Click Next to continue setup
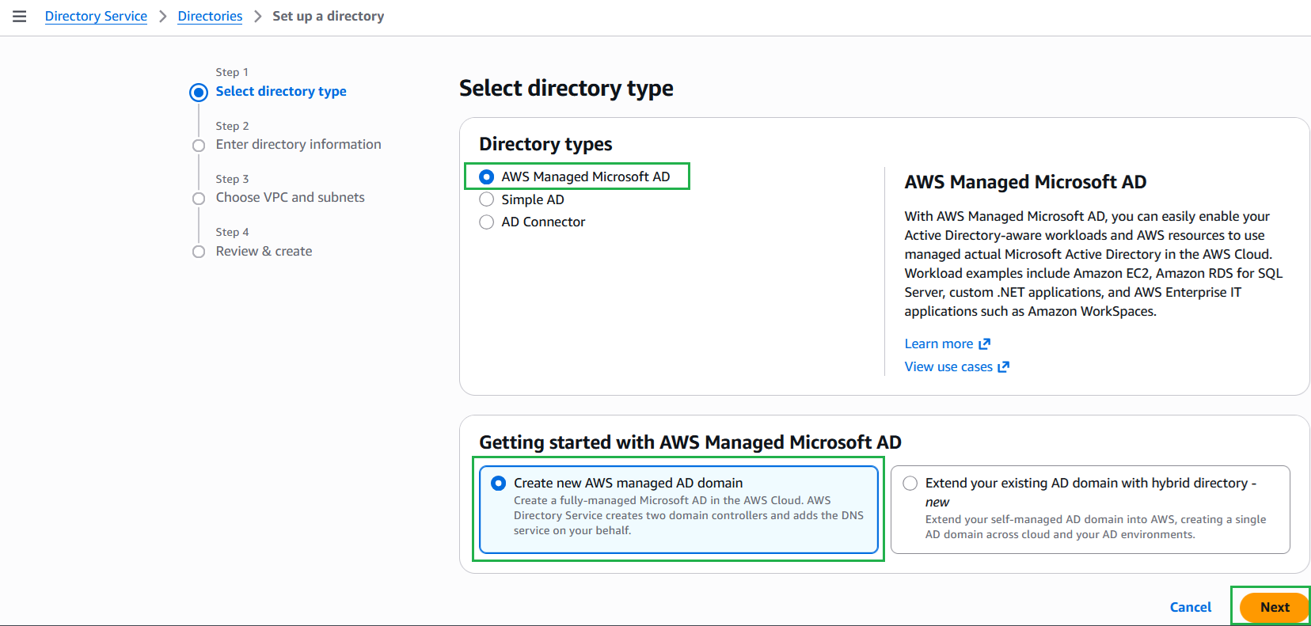 (x=1275, y=607)
